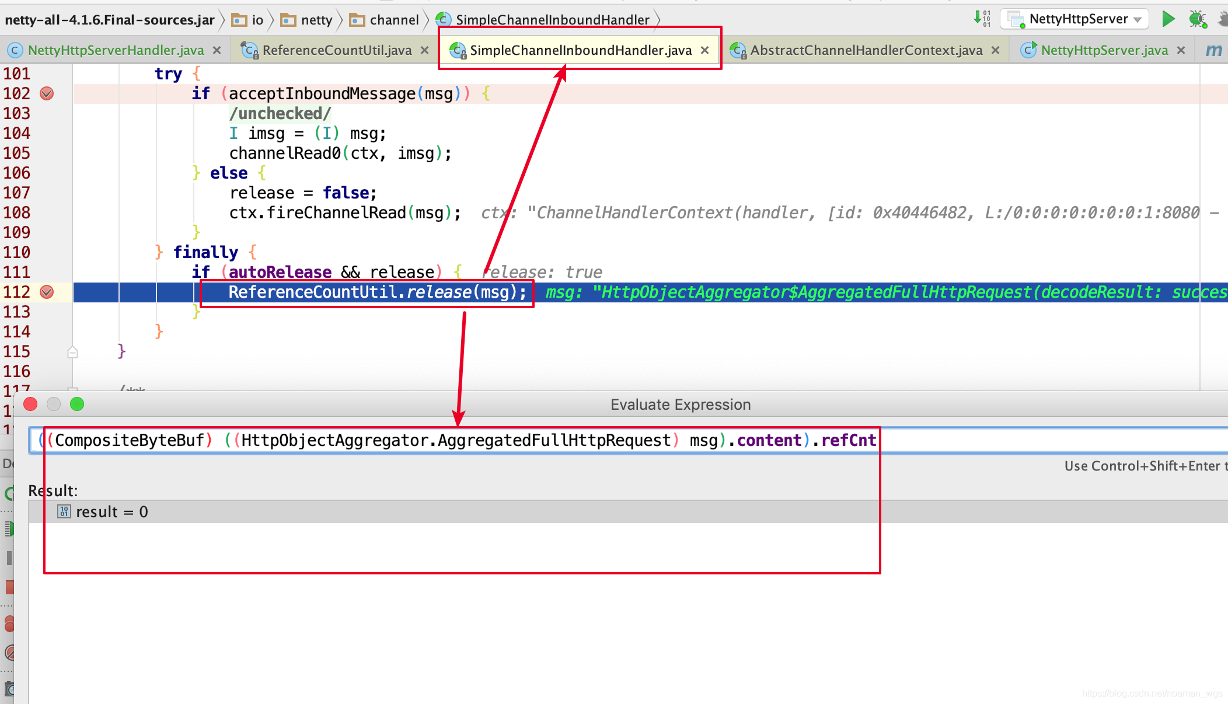Toggle the breakpoint on line 112

pos(47,292)
